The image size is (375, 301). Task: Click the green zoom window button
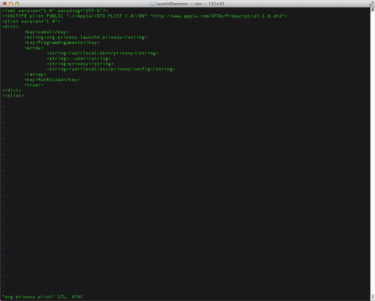click(x=17, y=4)
